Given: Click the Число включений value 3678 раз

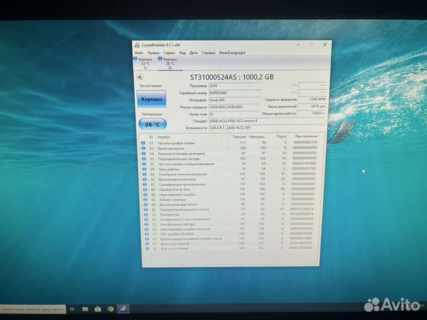Looking at the screenshot, I should click(x=312, y=107).
